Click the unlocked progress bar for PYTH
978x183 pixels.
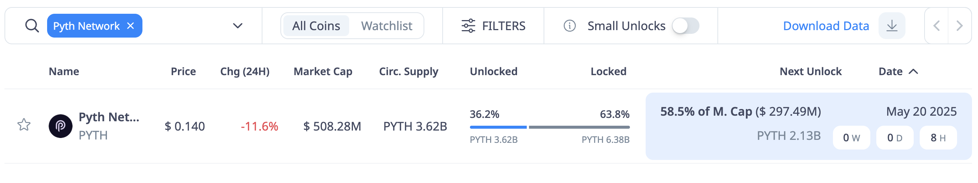tap(498, 127)
